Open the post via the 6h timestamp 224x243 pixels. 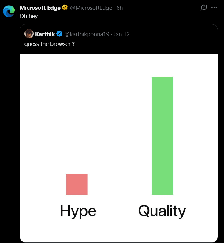point(120,8)
